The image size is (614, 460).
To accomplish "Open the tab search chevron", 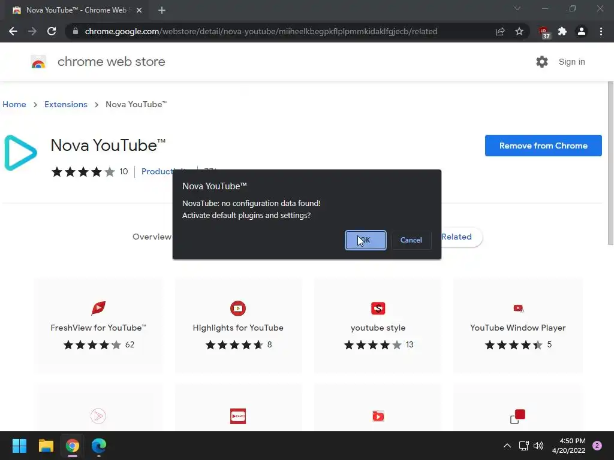I will tap(517, 8).
